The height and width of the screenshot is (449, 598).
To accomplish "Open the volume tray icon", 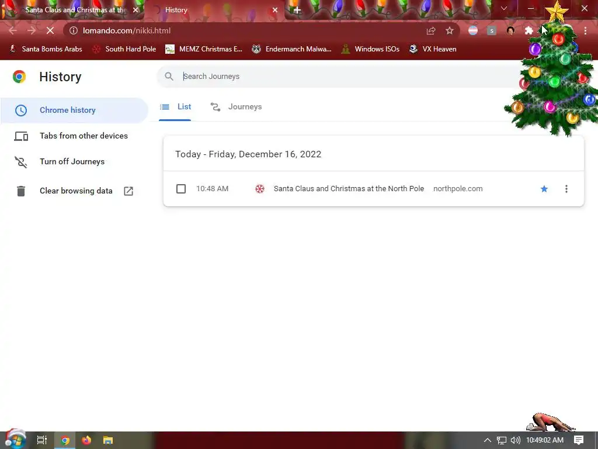I will tap(515, 440).
